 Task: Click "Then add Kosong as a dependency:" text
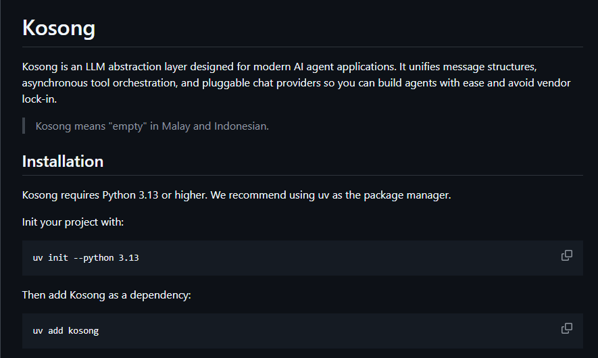click(107, 295)
